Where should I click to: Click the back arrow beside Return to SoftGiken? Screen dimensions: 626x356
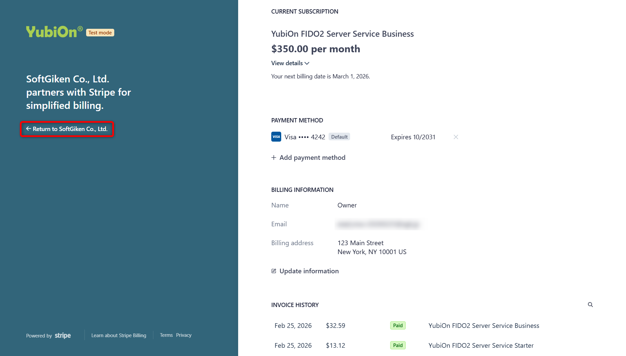coord(28,129)
